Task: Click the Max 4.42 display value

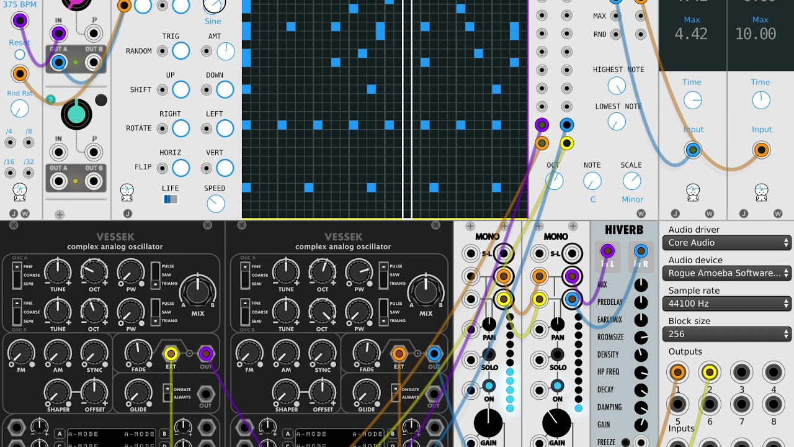Action: tap(691, 34)
